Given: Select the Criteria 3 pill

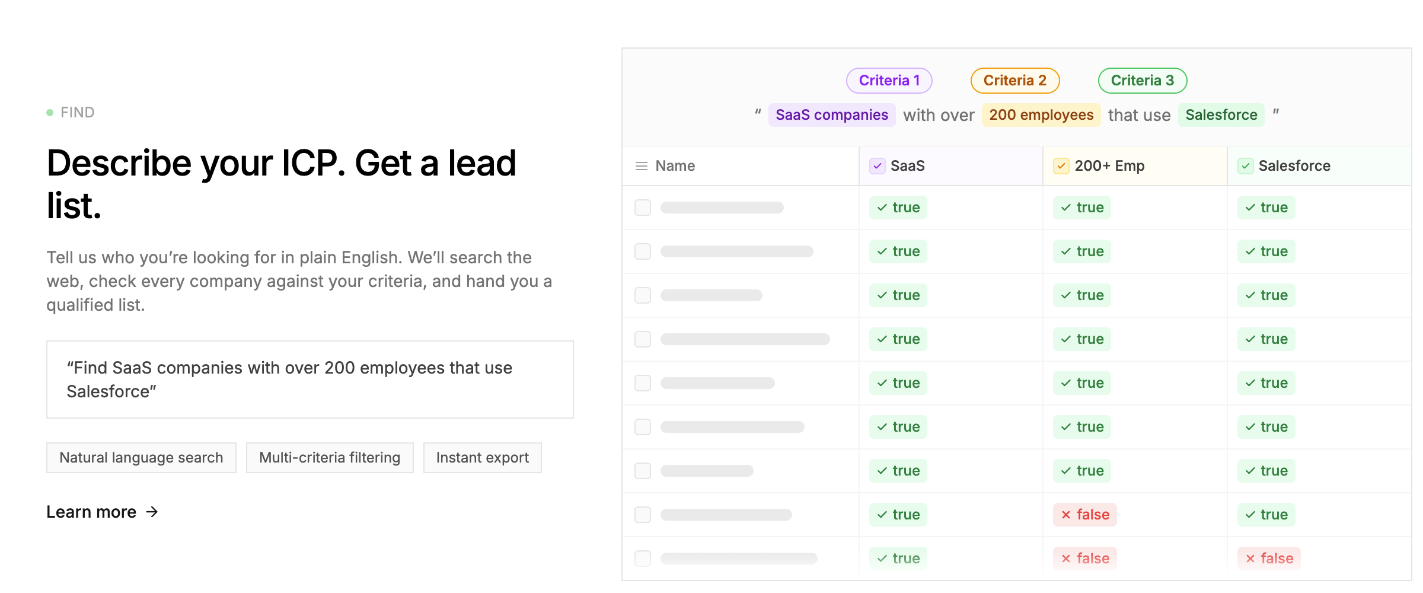Looking at the screenshot, I should 1142,81.
